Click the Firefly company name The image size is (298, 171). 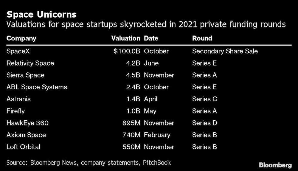click(15, 111)
